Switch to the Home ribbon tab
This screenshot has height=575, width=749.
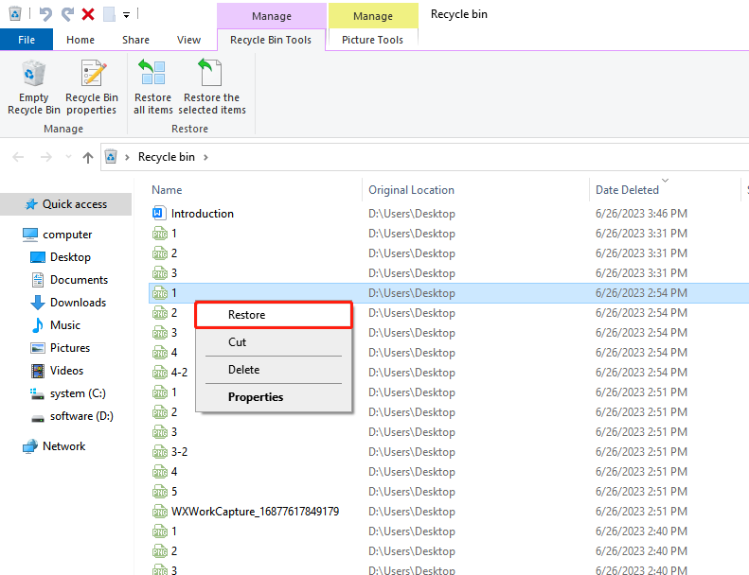pos(80,40)
